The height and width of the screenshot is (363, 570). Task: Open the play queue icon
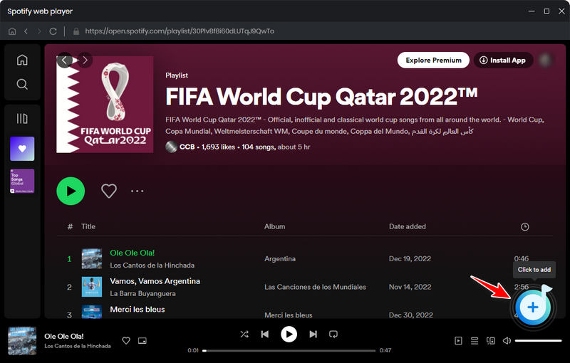tap(475, 341)
